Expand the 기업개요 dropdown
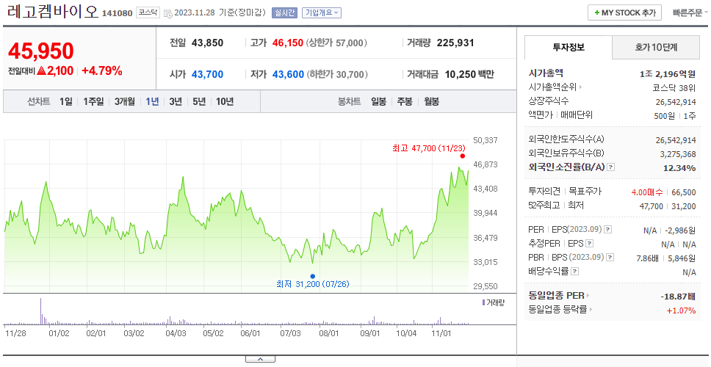The image size is (711, 367). tap(322, 13)
